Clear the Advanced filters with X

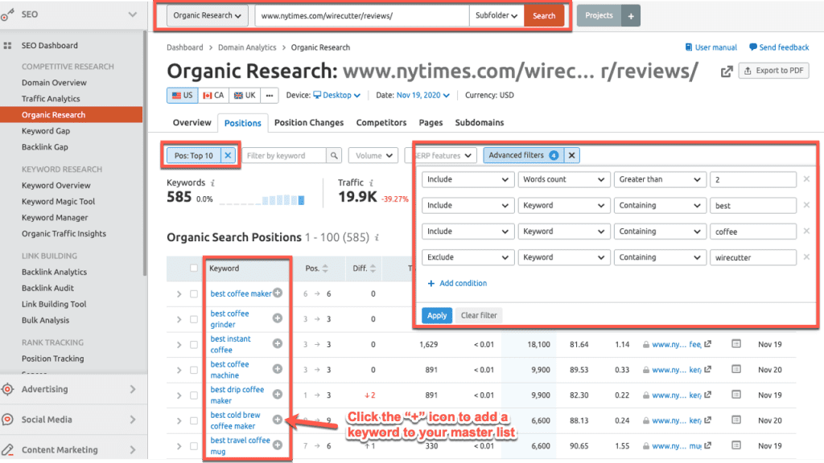coord(571,155)
